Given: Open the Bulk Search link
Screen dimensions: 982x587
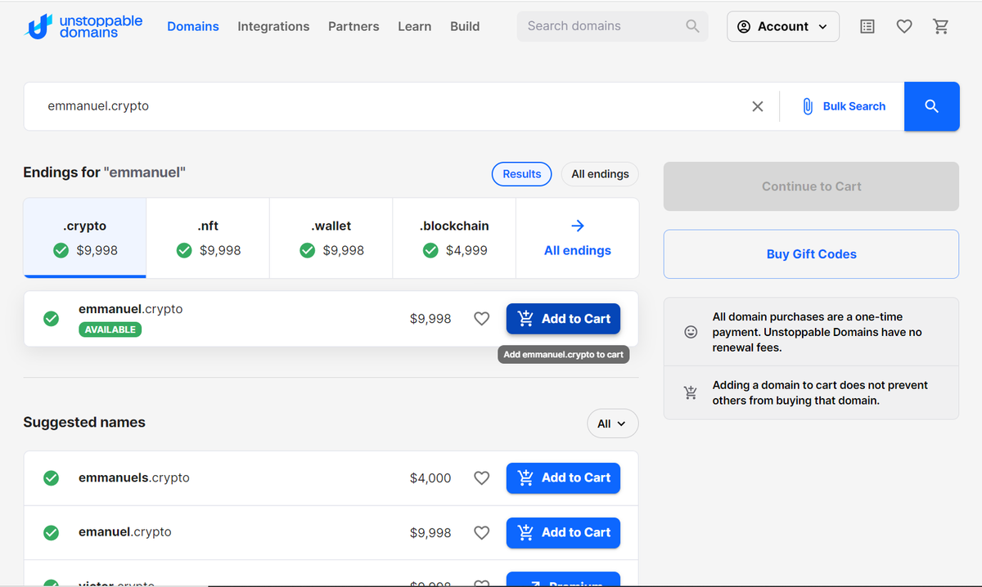Looking at the screenshot, I should 844,106.
